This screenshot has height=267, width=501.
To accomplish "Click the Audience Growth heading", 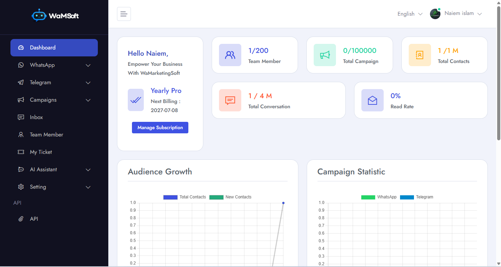I will tap(160, 172).
